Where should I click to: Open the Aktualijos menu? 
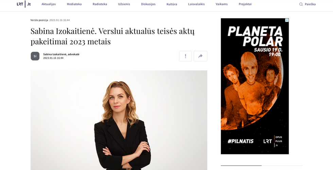coord(49,4)
